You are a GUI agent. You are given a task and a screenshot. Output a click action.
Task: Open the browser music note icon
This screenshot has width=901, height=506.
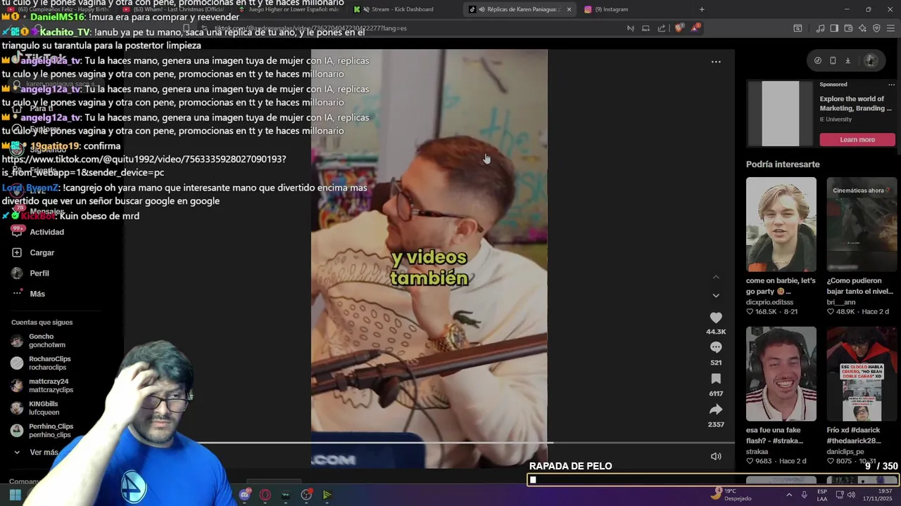(x=820, y=28)
